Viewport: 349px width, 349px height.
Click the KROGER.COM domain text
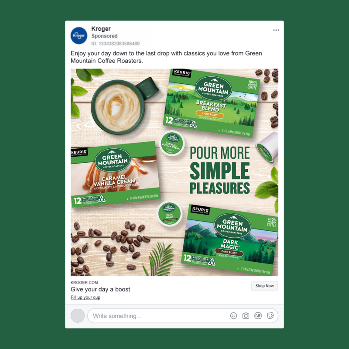click(x=84, y=282)
